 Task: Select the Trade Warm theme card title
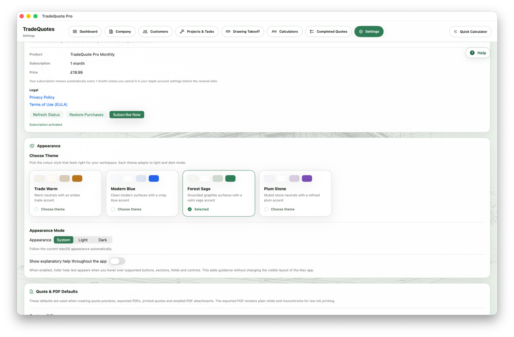(46, 189)
